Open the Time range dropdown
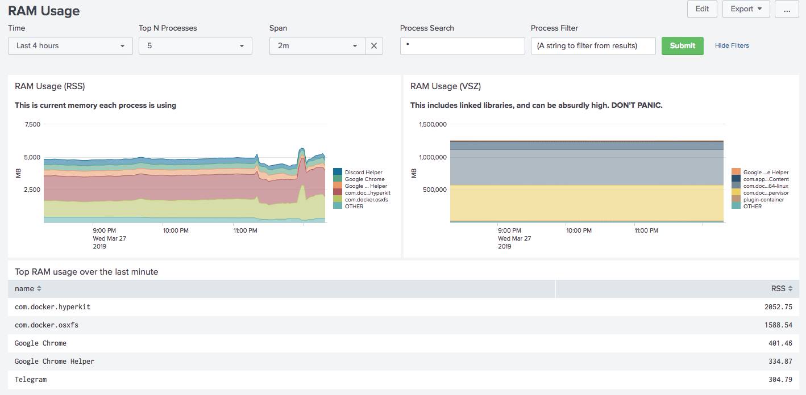Viewport: 806px width, 395px height. 70,46
